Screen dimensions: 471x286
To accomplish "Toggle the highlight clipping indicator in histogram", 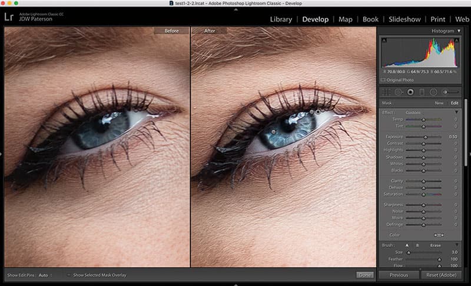I will click(456, 40).
